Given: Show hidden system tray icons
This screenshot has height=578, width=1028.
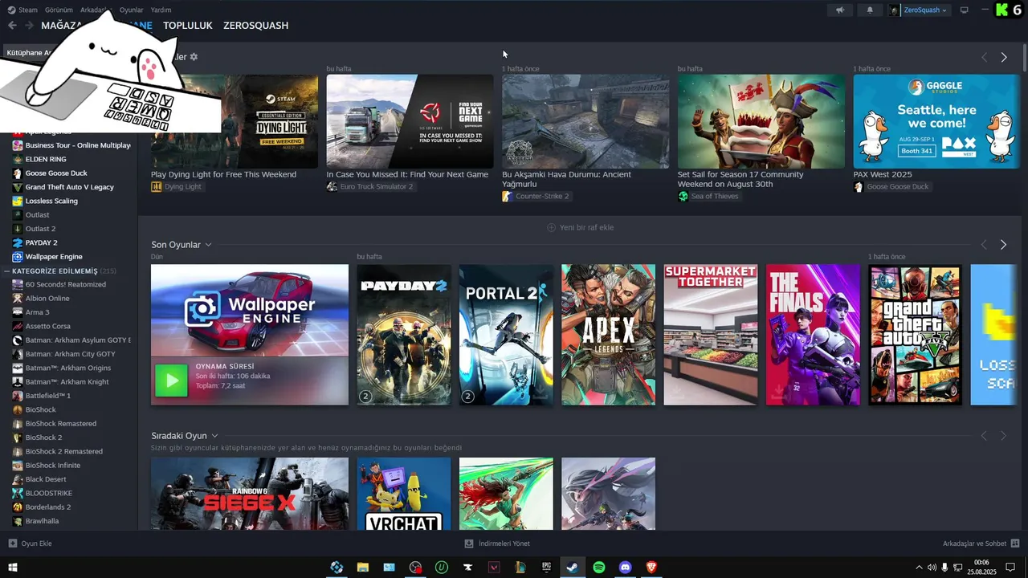Looking at the screenshot, I should [x=919, y=568].
